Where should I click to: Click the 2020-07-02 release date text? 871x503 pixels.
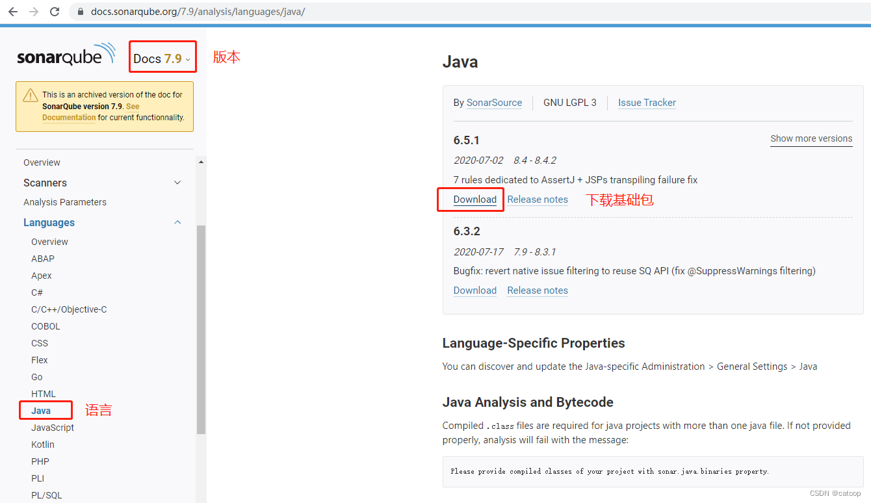pyautogui.click(x=478, y=161)
